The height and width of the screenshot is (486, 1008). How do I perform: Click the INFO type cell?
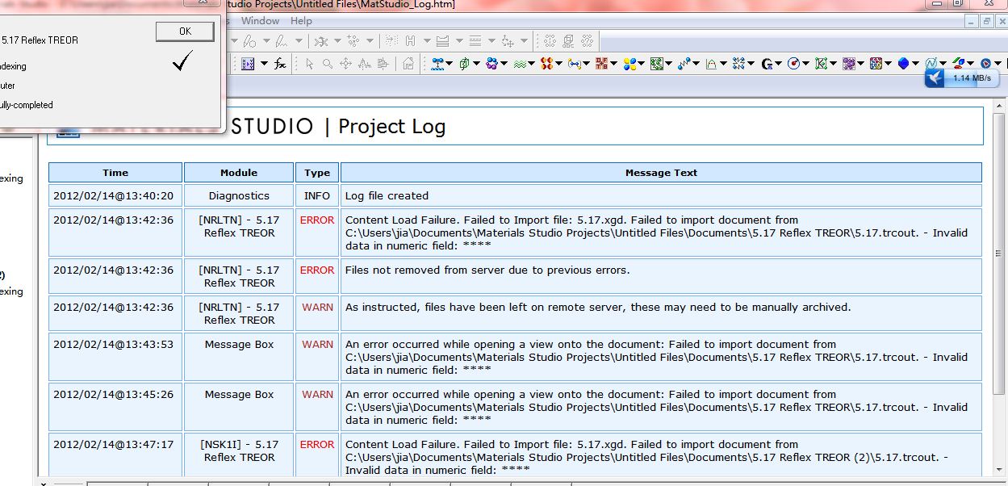pyautogui.click(x=317, y=195)
